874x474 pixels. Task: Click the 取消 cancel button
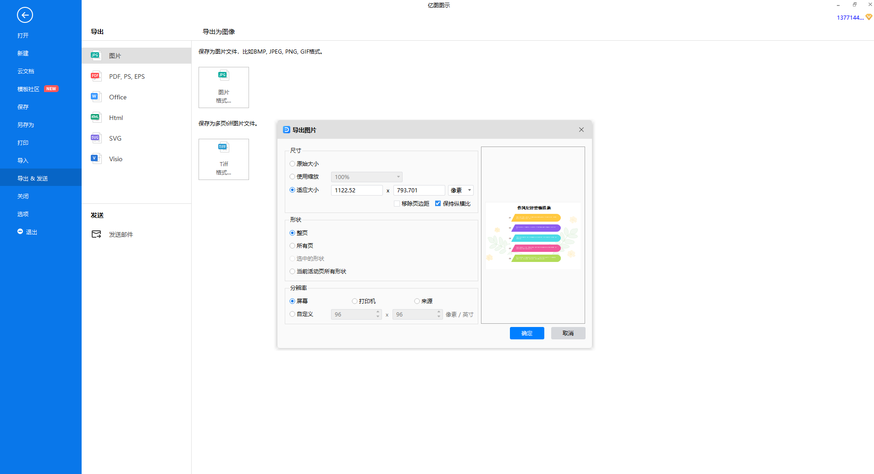click(568, 333)
